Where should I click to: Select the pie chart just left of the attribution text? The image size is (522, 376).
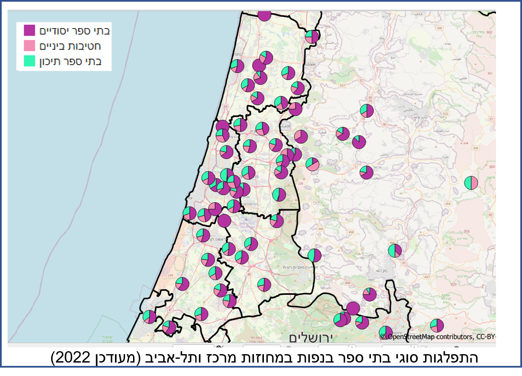(x=386, y=332)
